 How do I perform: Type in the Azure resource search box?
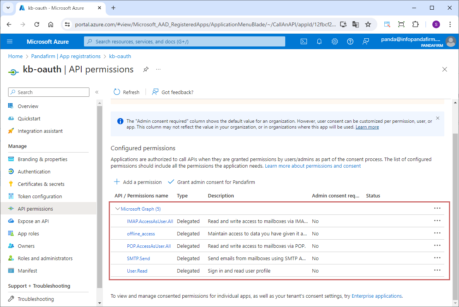click(185, 41)
